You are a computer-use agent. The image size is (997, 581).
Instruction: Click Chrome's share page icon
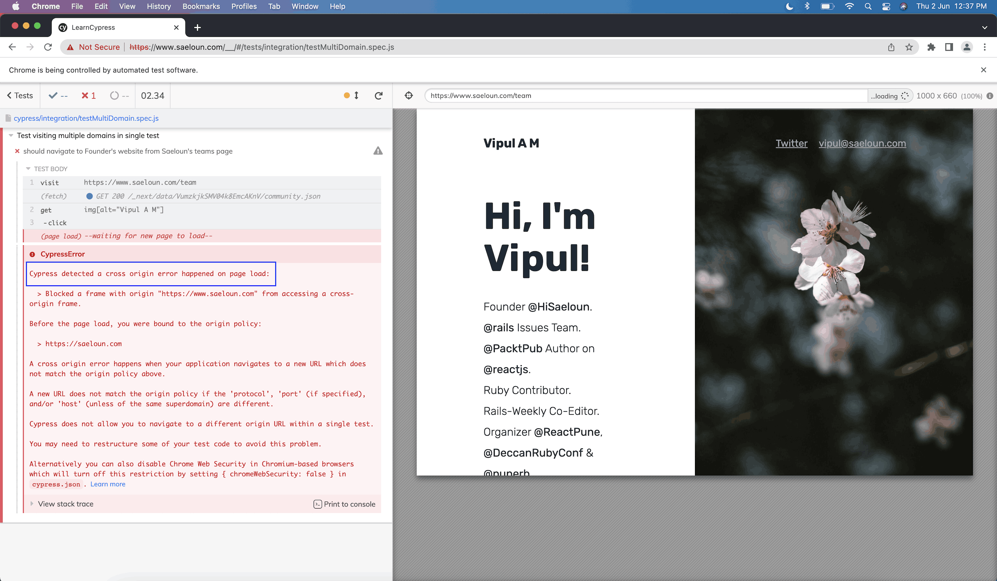(x=891, y=47)
